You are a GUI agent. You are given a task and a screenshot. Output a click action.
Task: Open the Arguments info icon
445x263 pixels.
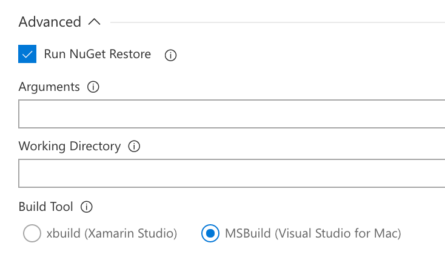pyautogui.click(x=93, y=87)
